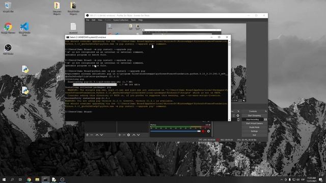
Task: Open transition properties gear in Scene Transitions
Action: (238, 115)
